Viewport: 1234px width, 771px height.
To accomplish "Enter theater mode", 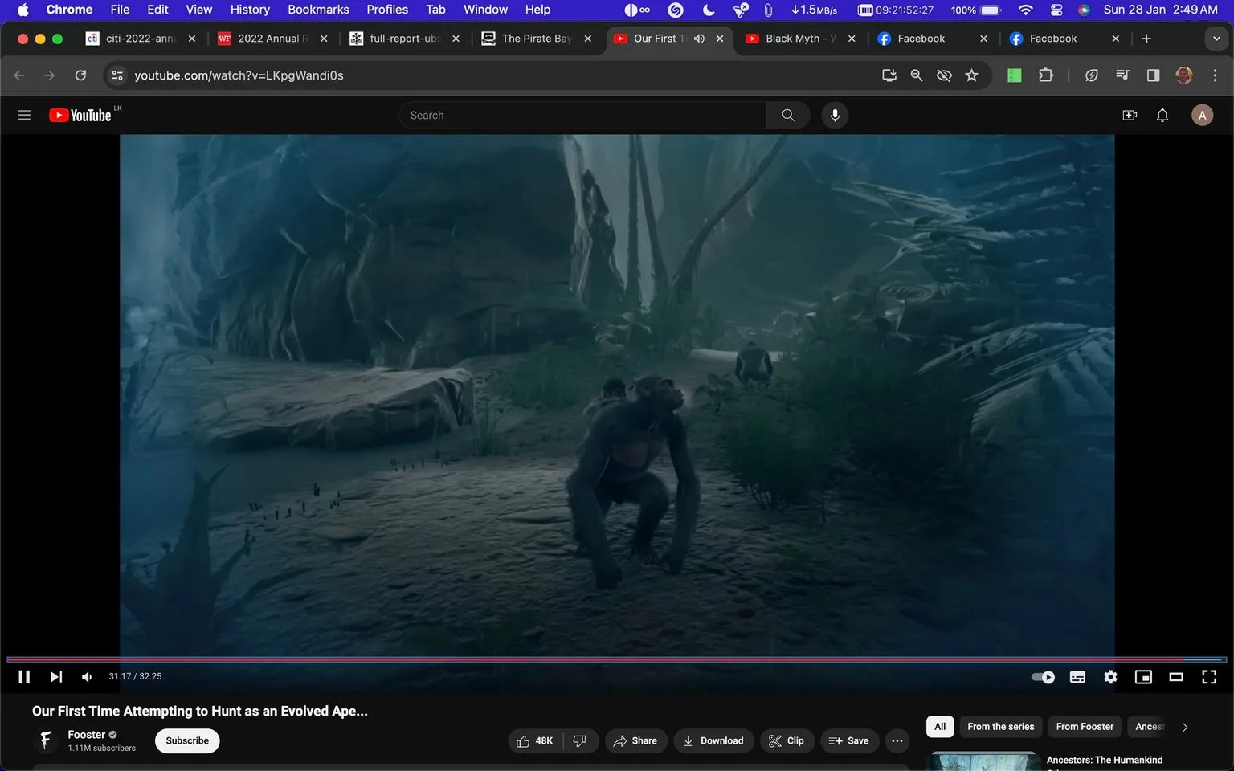I will (1176, 677).
